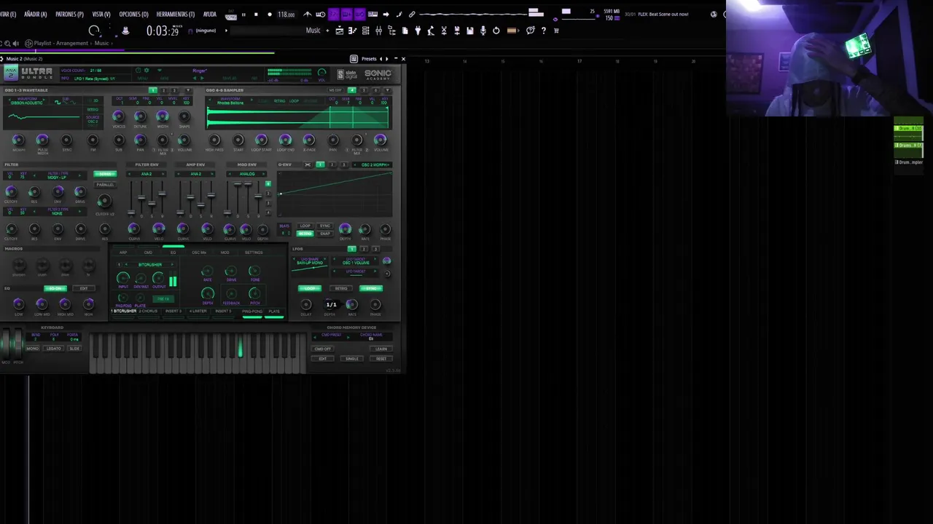Switch to the ARP tab

click(123, 253)
